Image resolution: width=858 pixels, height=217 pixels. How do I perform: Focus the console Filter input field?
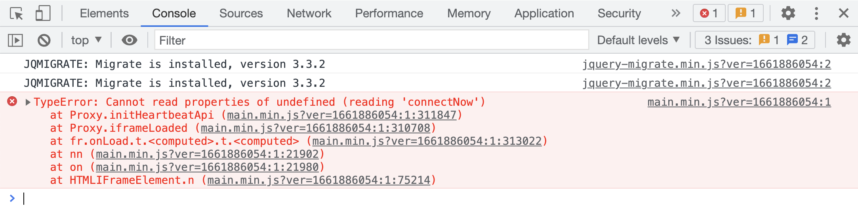pos(371,40)
